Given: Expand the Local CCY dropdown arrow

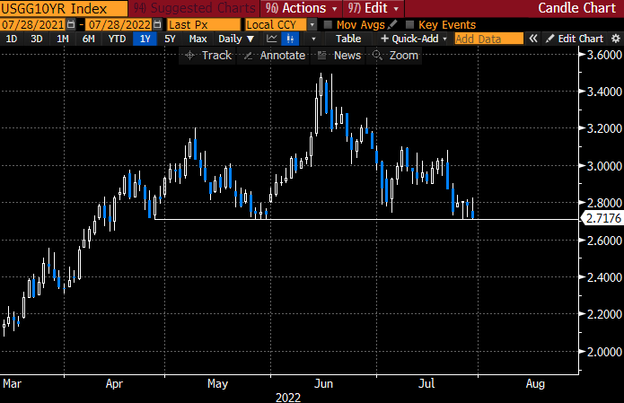Looking at the screenshot, I should (312, 24).
